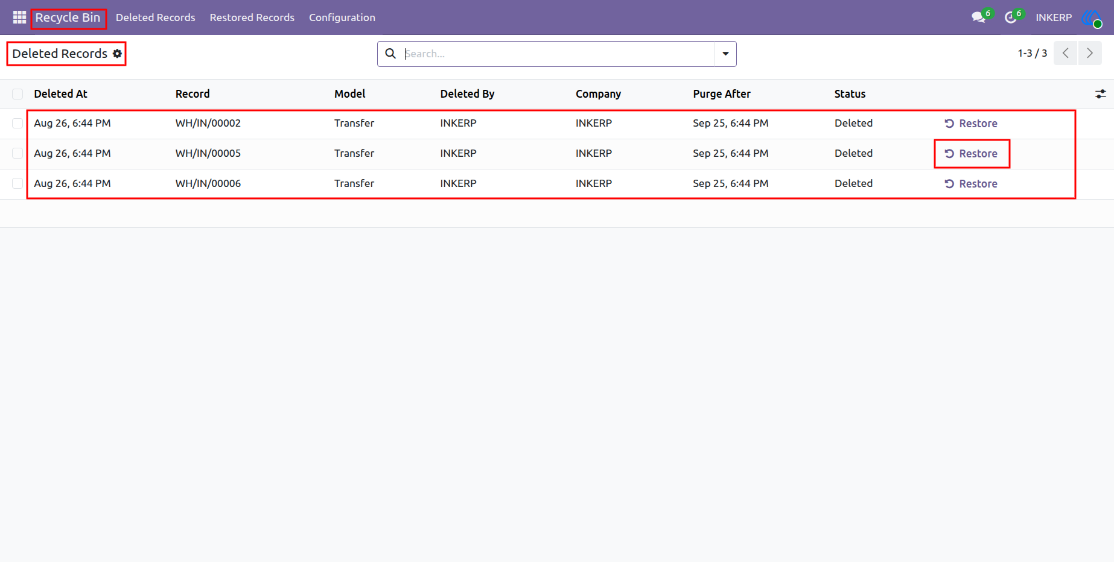The image size is (1114, 562).
Task: Restore the WH/IN/00002 record
Action: point(971,124)
